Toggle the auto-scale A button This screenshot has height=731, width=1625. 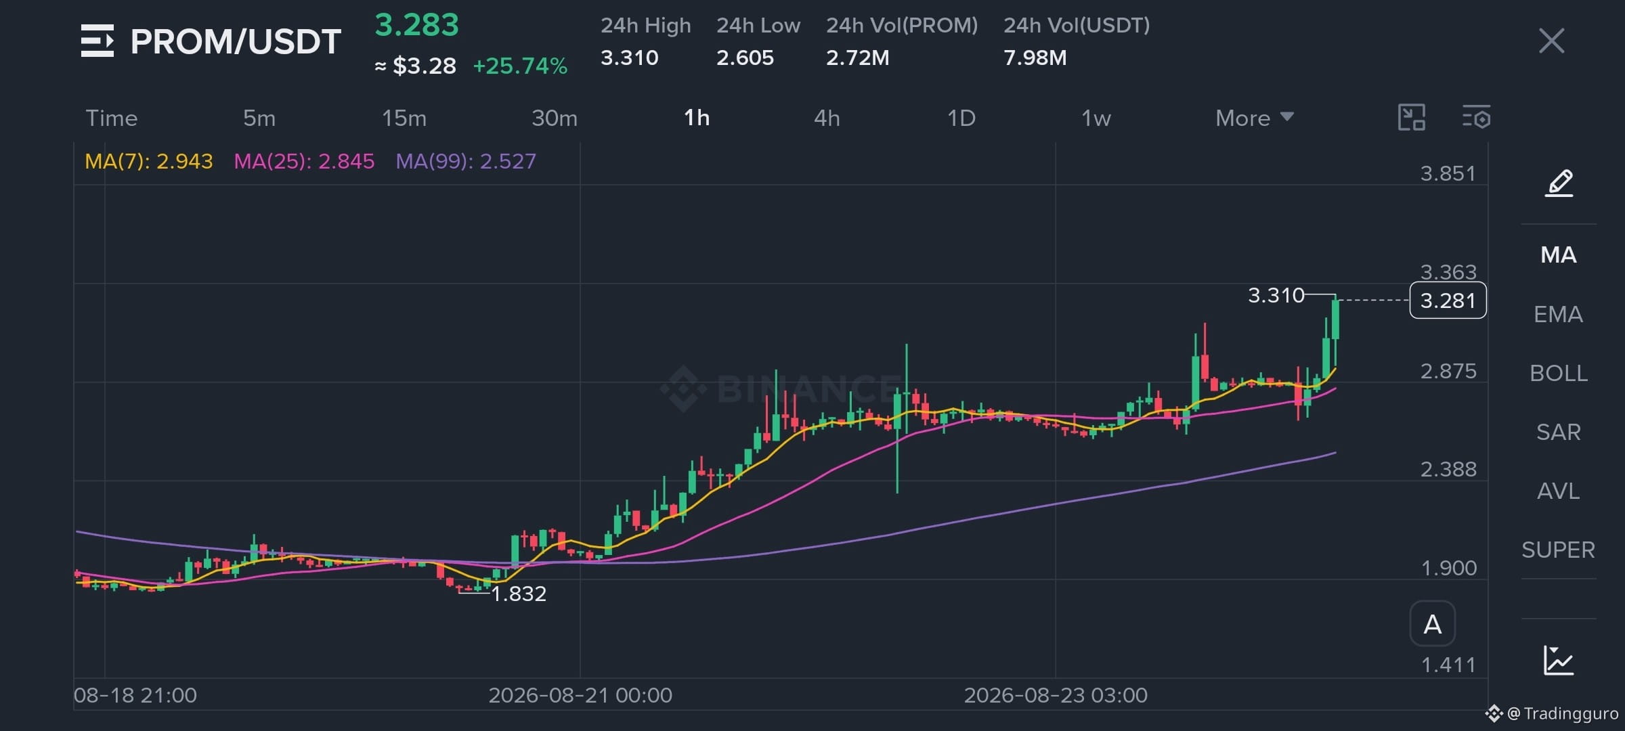[1432, 623]
